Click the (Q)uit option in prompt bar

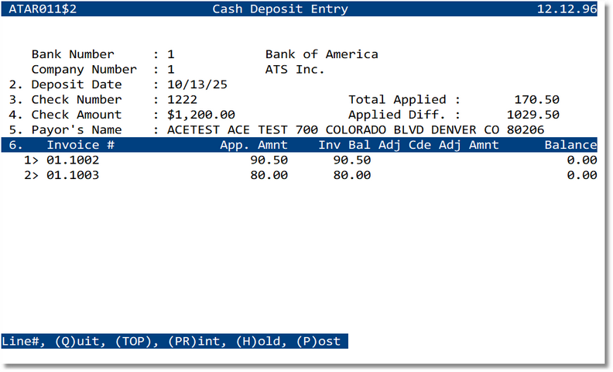pos(77,342)
